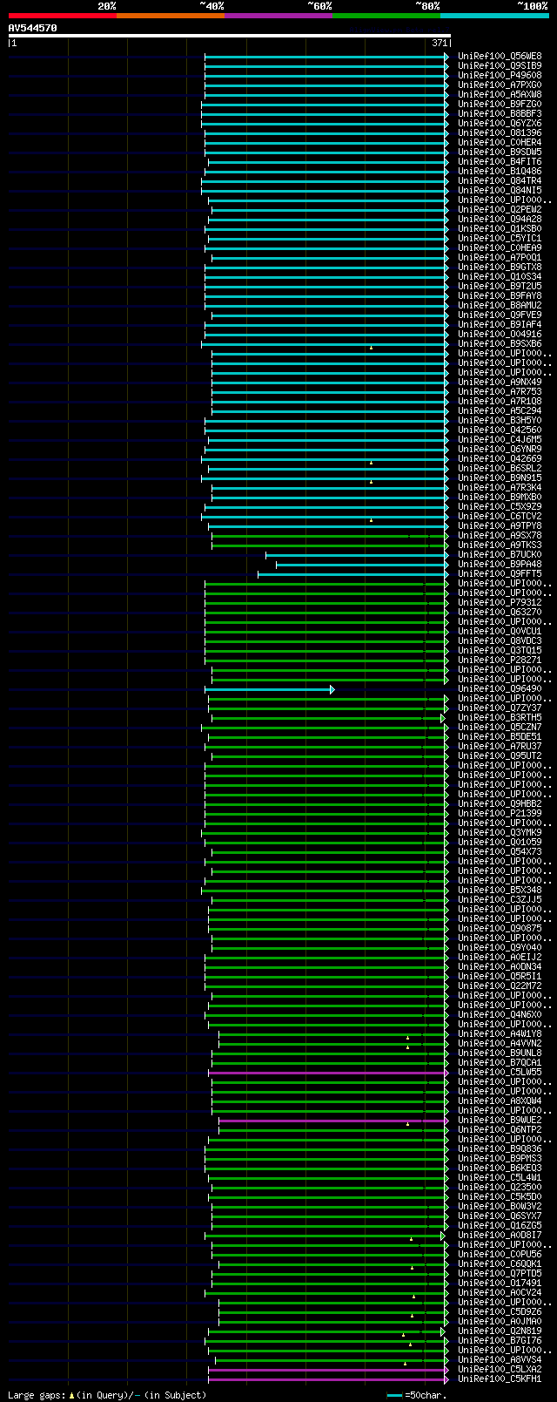
Task: Select the UniRef100_O17491 label
Action: [x=500, y=1283]
